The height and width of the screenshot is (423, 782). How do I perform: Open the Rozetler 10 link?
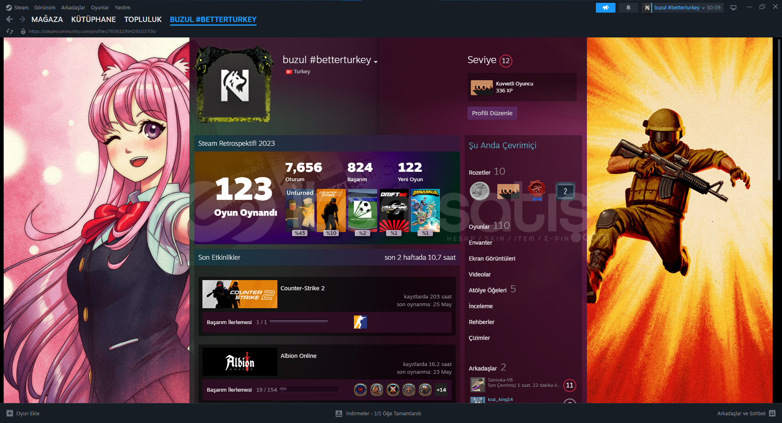click(x=487, y=172)
